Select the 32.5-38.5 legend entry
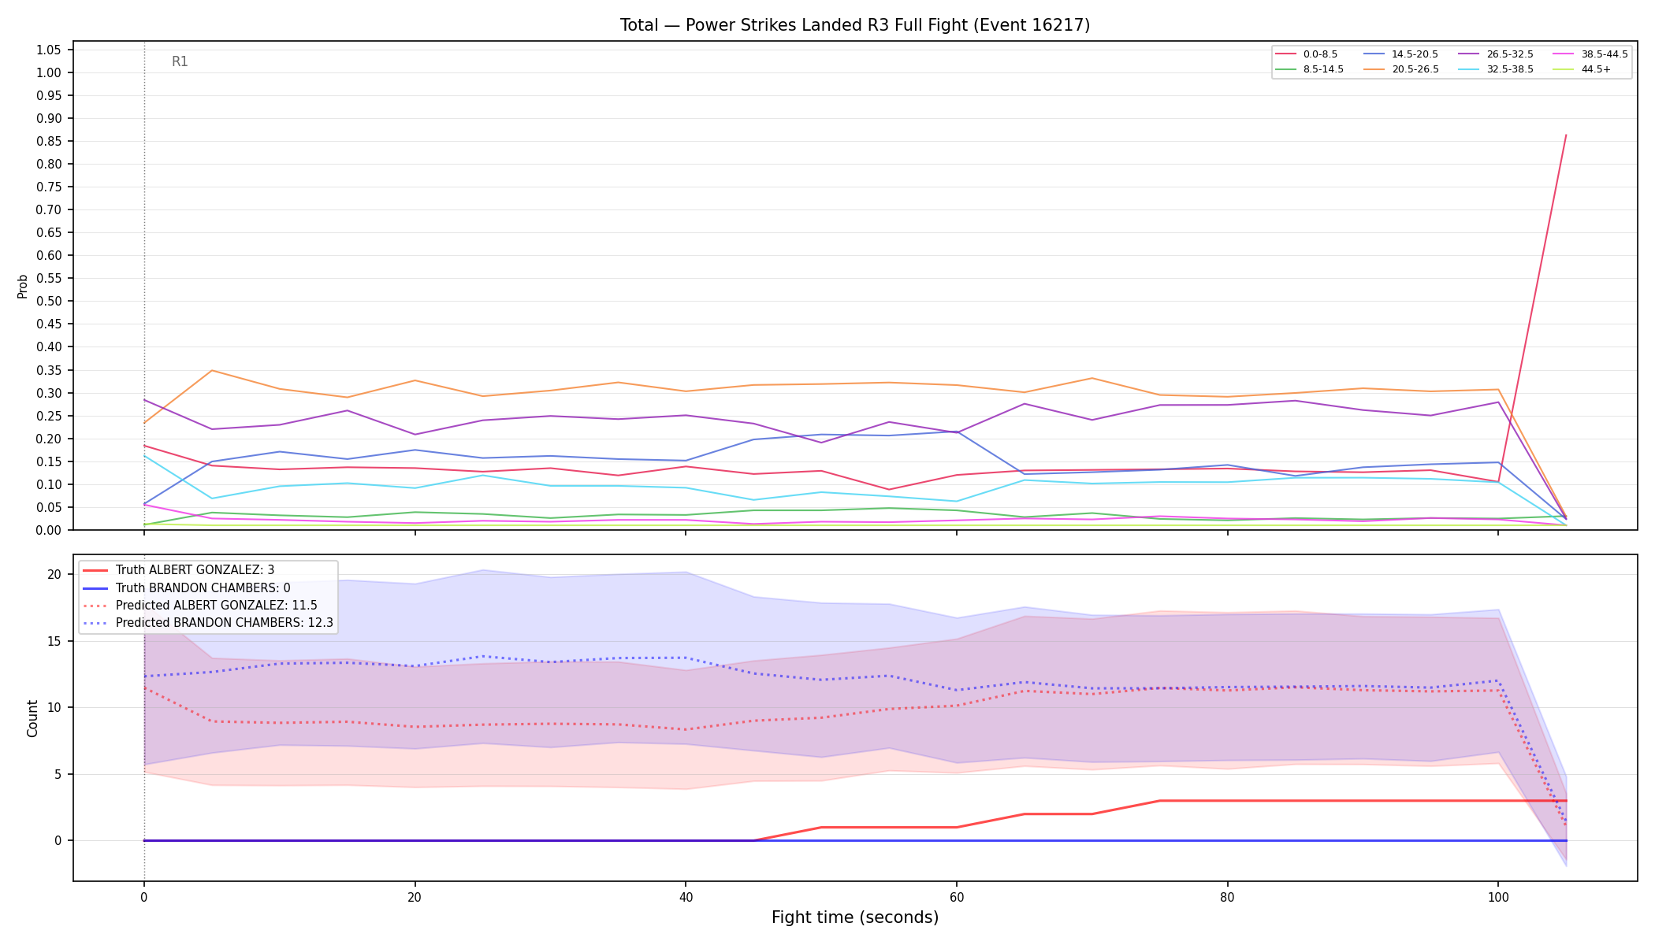The height and width of the screenshot is (945, 1655). pyautogui.click(x=1496, y=69)
